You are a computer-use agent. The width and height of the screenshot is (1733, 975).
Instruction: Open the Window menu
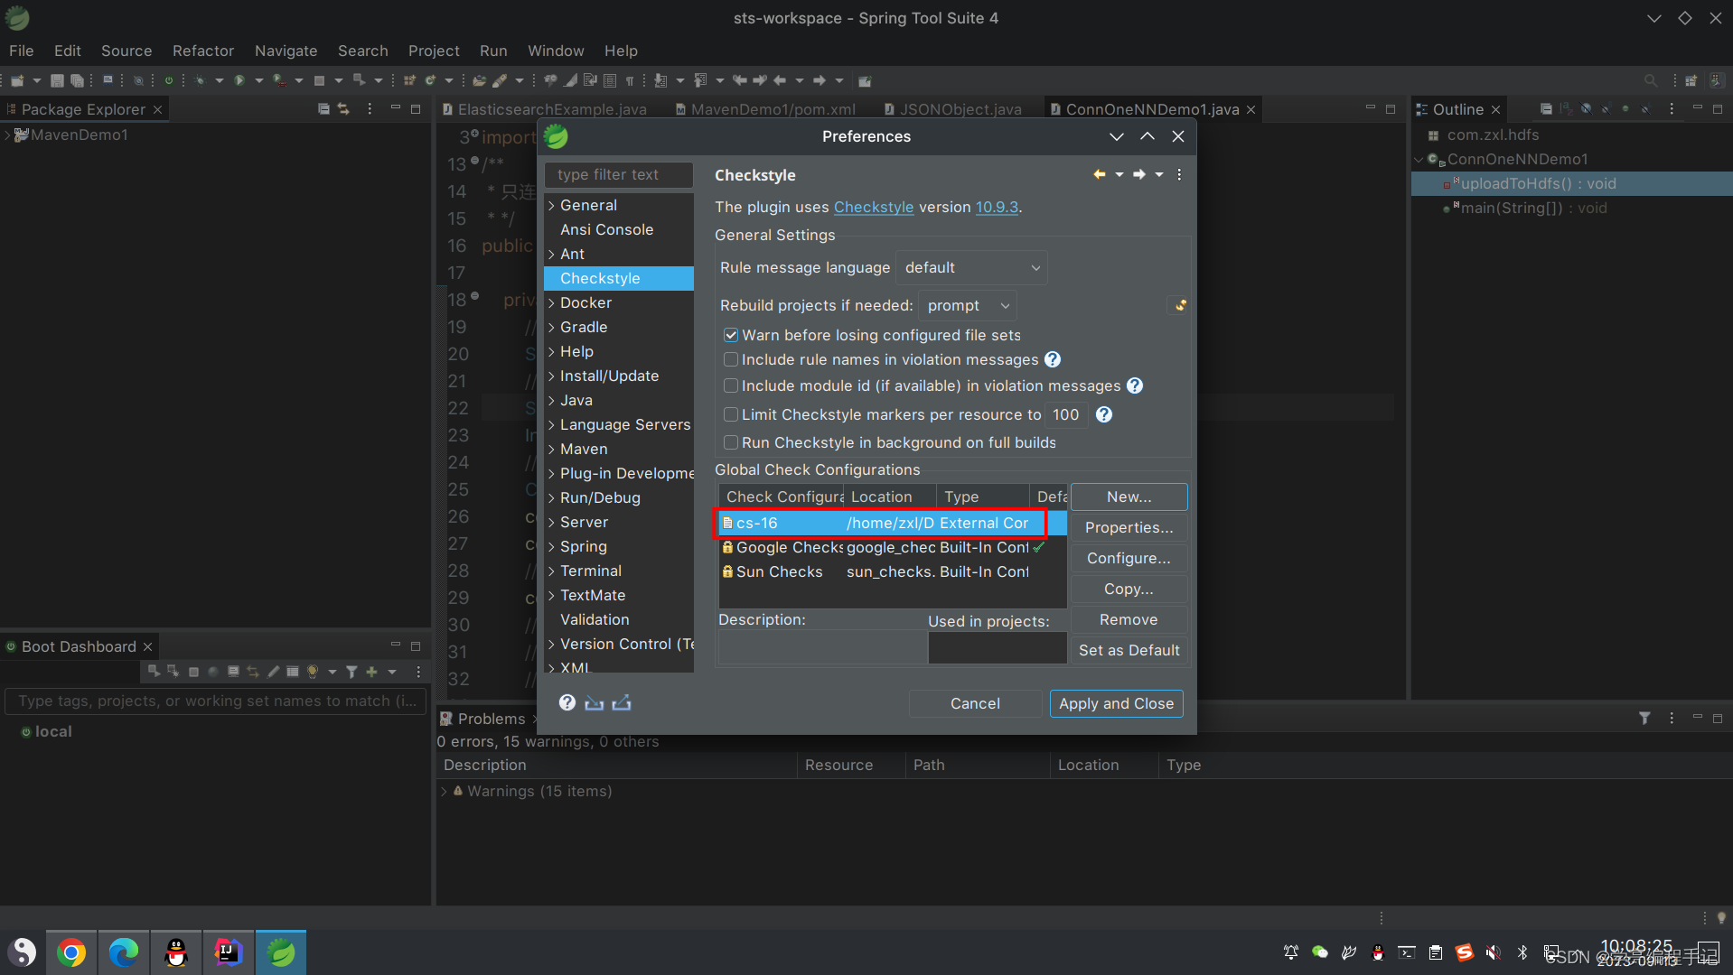point(556,51)
